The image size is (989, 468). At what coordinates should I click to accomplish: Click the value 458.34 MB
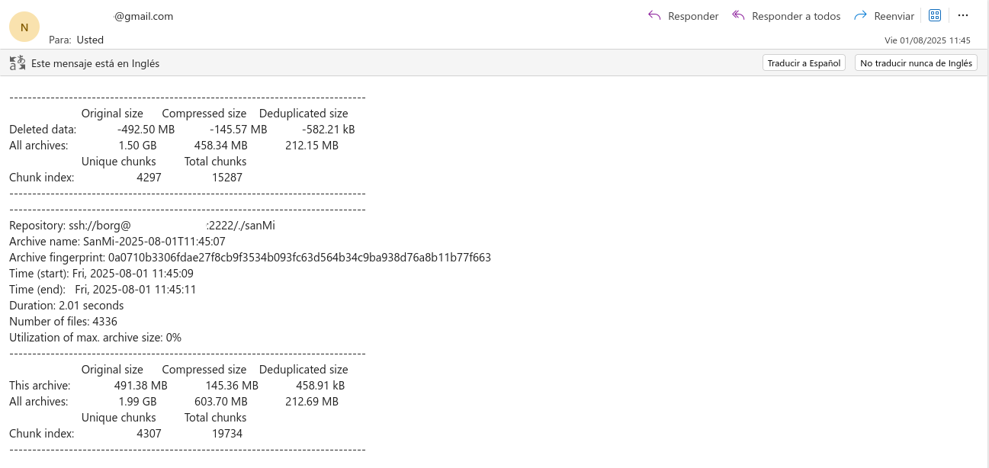click(x=221, y=146)
